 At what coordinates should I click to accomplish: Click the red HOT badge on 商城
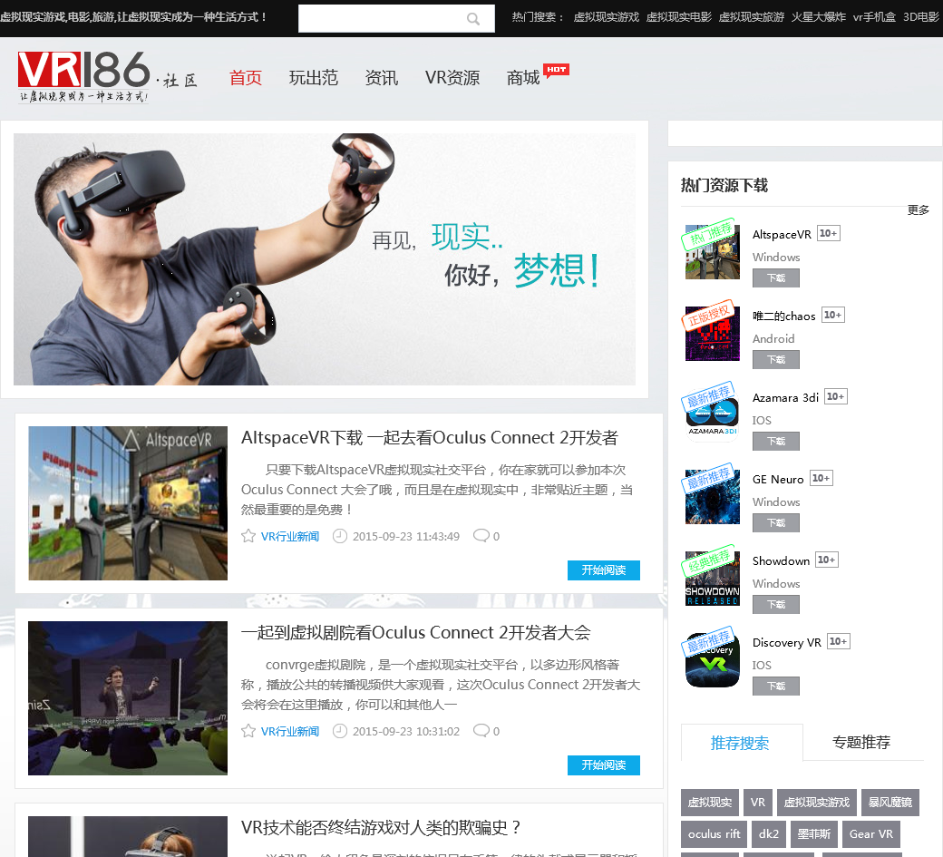point(557,71)
